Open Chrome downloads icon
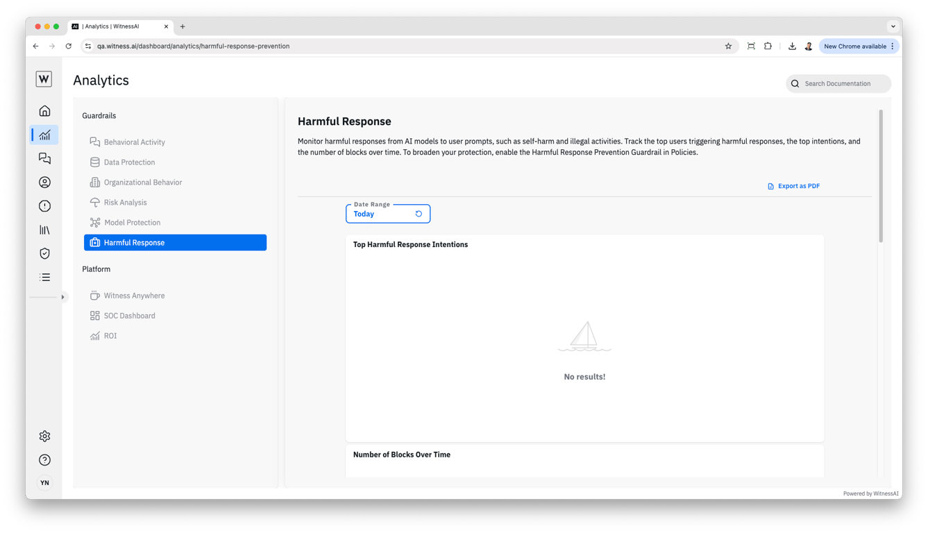928x533 pixels. coord(792,46)
